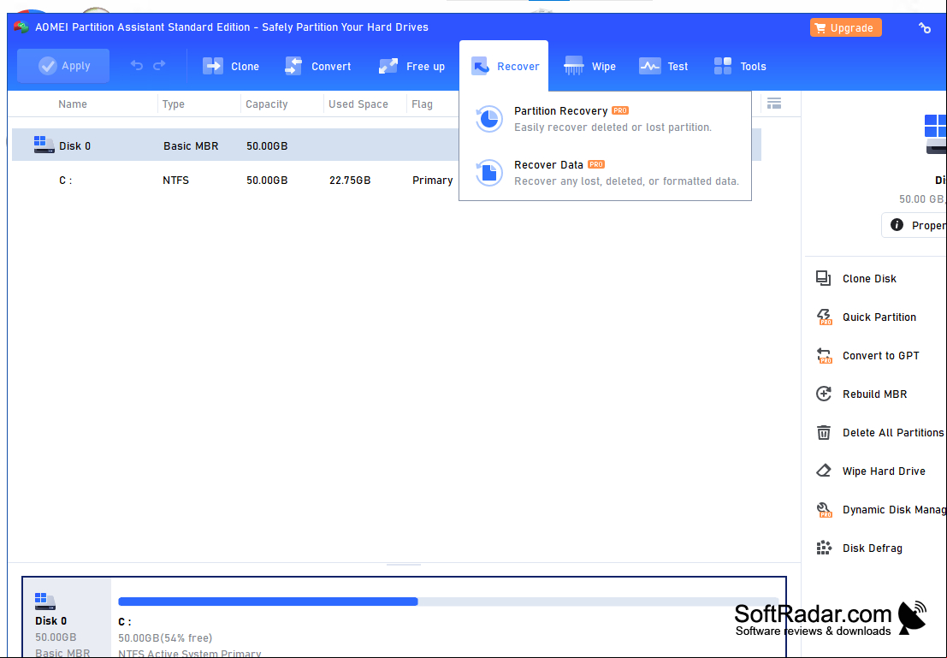Screen dimensions: 947x658
Task: Select the C: partition bar in the disk map
Action: pos(448,602)
